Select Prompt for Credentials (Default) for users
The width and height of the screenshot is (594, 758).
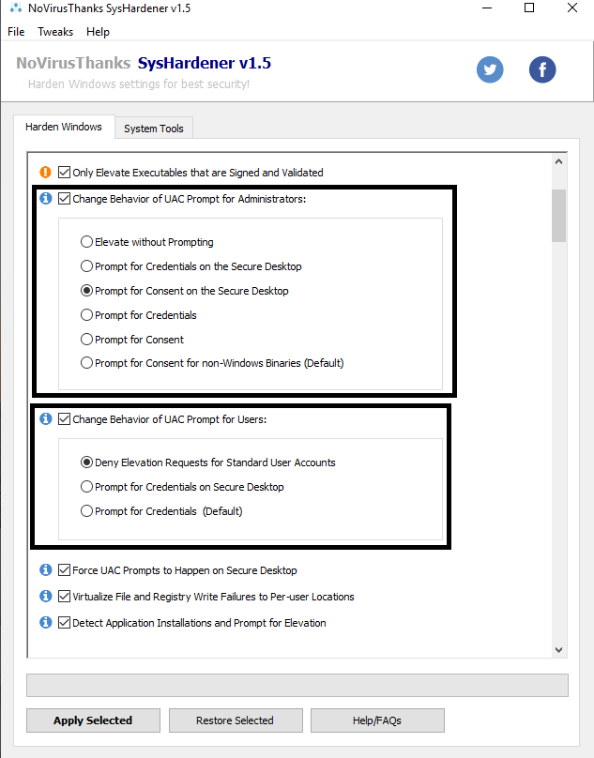click(x=86, y=511)
